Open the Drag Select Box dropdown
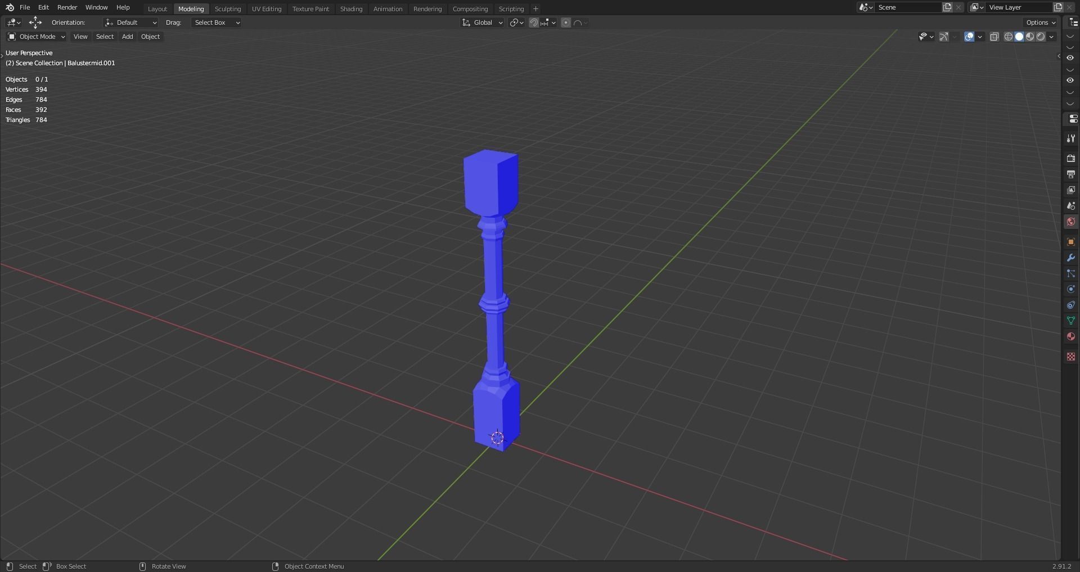 pyautogui.click(x=217, y=22)
